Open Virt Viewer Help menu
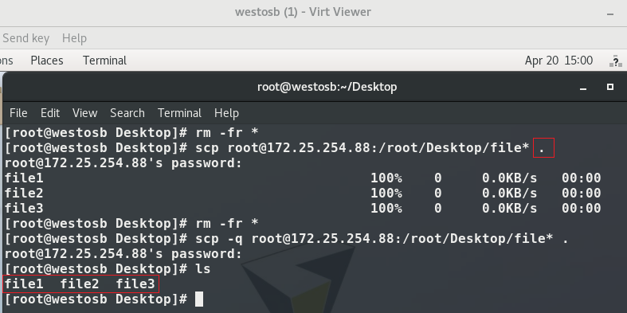Image resolution: width=627 pixels, height=313 pixels. point(74,38)
